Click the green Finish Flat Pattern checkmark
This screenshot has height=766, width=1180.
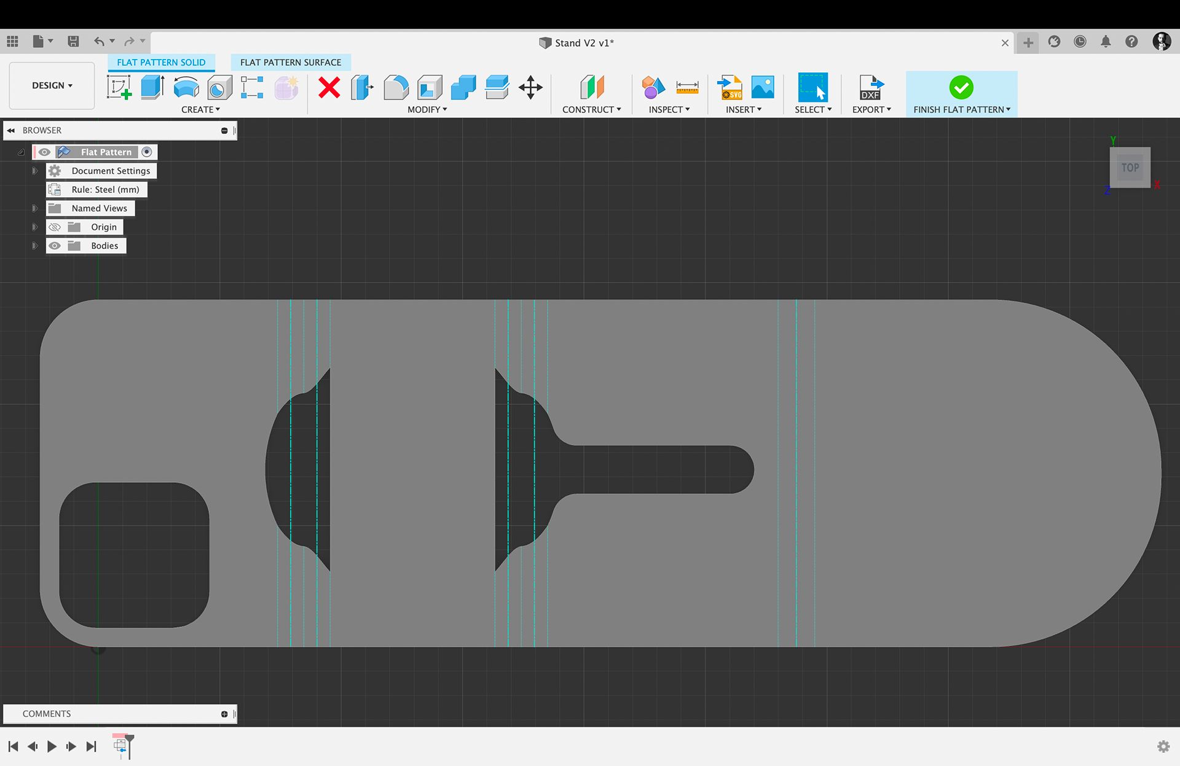pyautogui.click(x=961, y=87)
